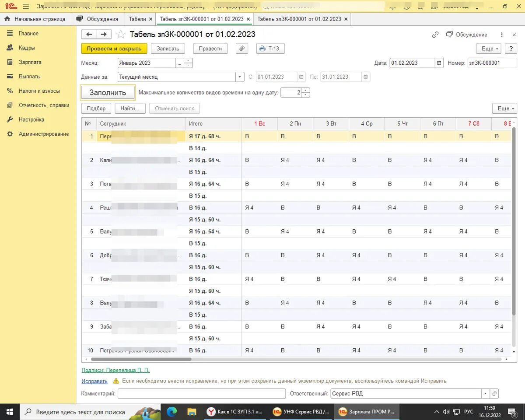Increase maximum time types count
Screen dimensions: 525x420
(306, 90)
